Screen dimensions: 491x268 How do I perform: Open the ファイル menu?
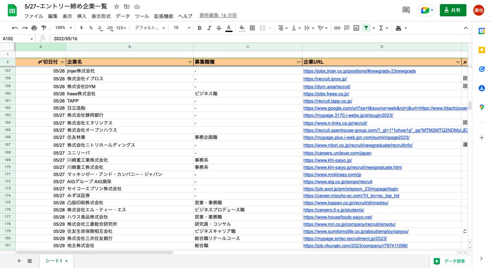34,16
